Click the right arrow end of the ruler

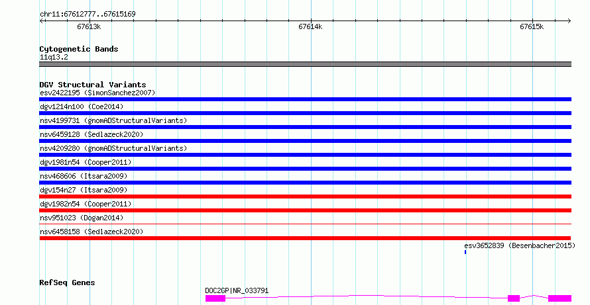pyautogui.click(x=569, y=21)
